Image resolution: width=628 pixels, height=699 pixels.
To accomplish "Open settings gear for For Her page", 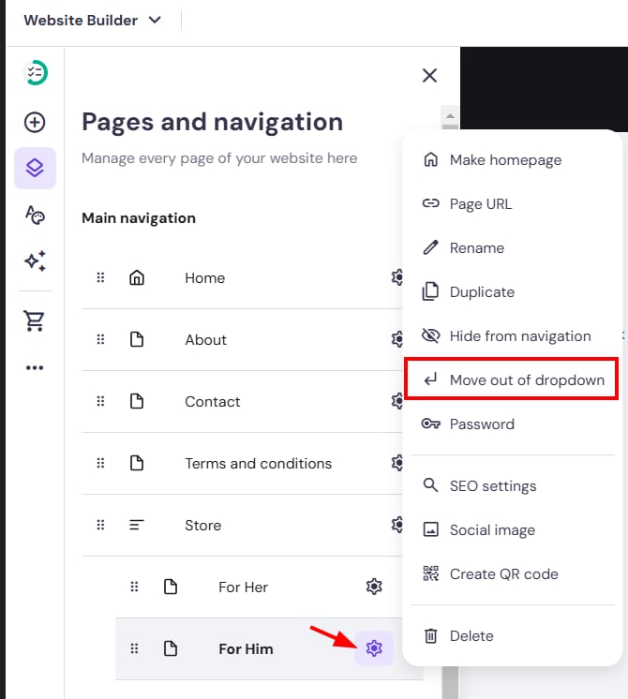I will pyautogui.click(x=374, y=587).
